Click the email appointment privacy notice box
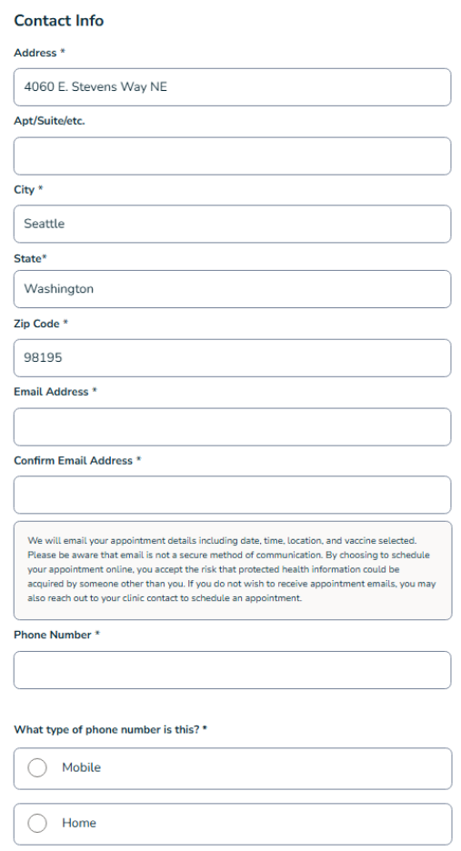The image size is (461, 851). (x=233, y=570)
